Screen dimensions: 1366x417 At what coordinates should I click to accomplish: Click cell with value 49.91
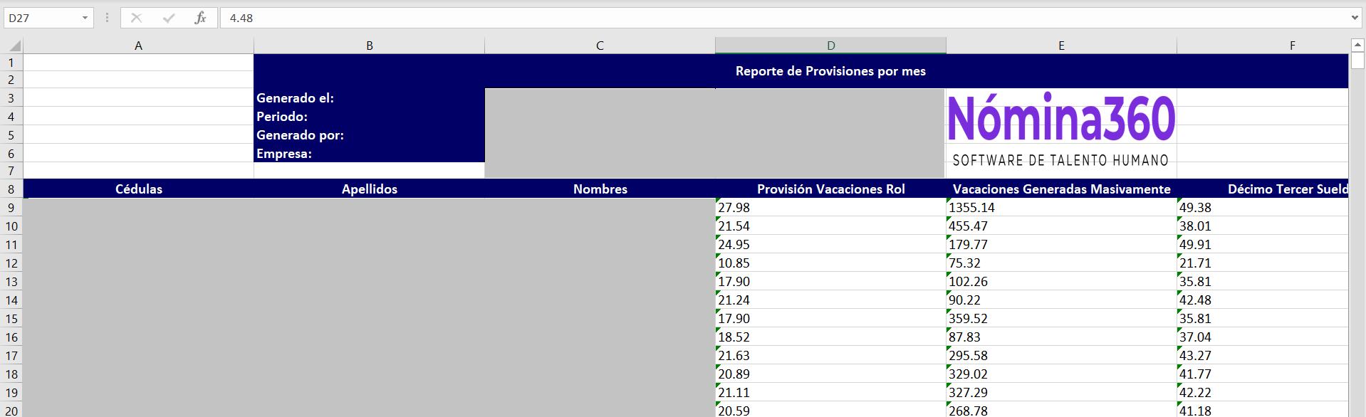(1263, 245)
